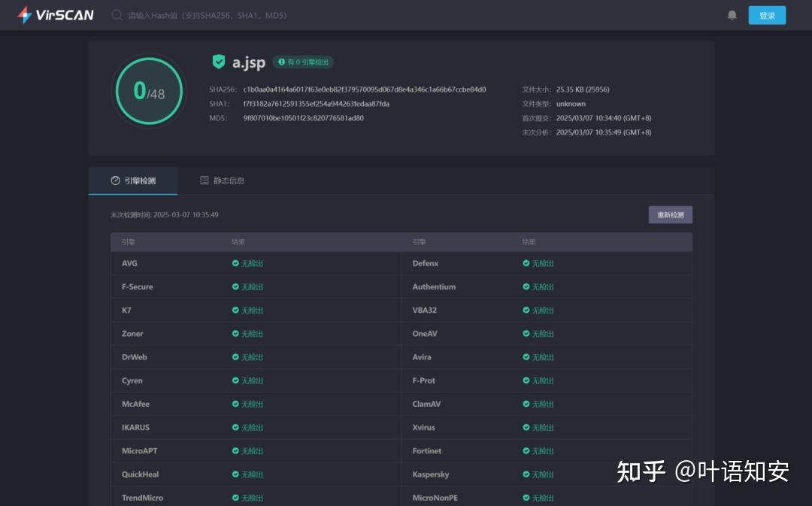
Task: Click the Authentium engine name
Action: (434, 286)
